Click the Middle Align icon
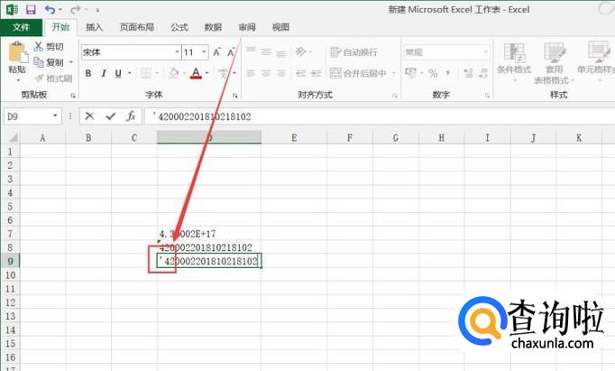Screen dimensions: 615x371 266,51
